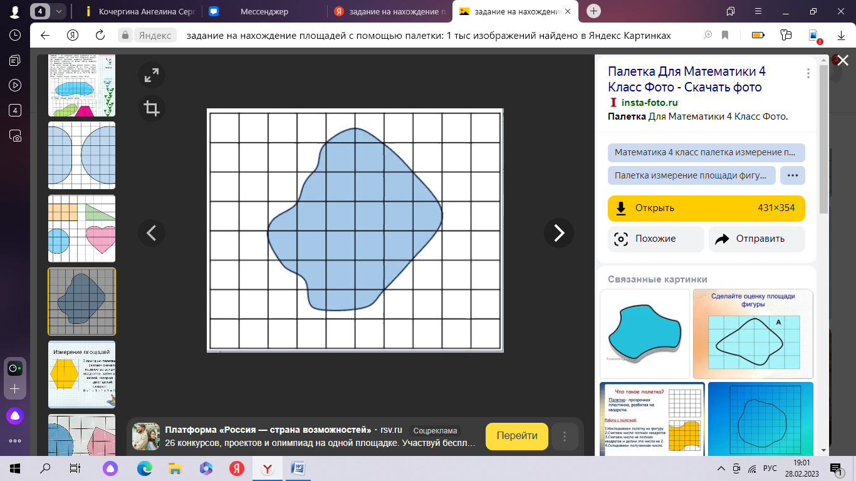Show the previous image with left arrow

(x=151, y=233)
